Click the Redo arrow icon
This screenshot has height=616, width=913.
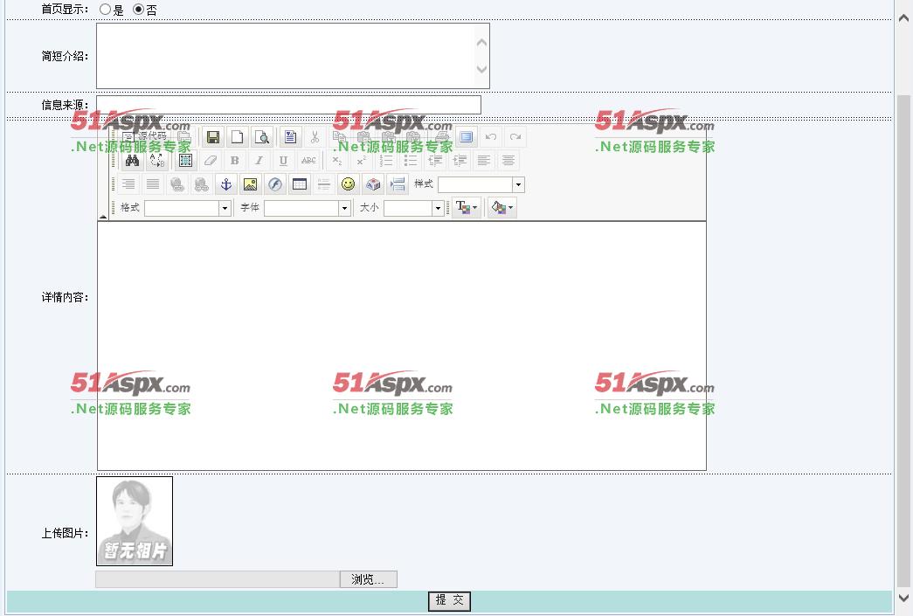(x=515, y=137)
